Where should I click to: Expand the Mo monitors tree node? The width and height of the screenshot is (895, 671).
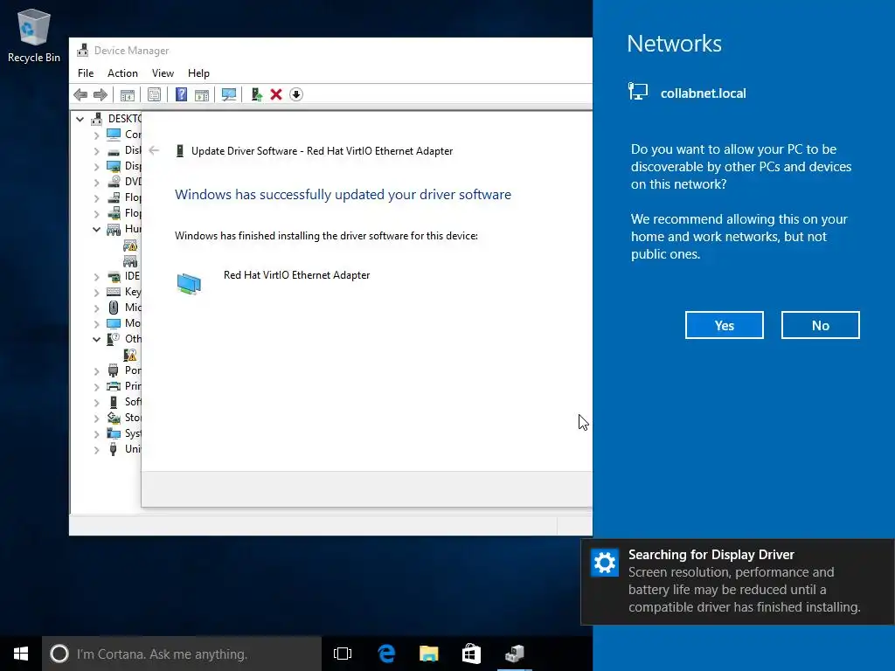96,323
